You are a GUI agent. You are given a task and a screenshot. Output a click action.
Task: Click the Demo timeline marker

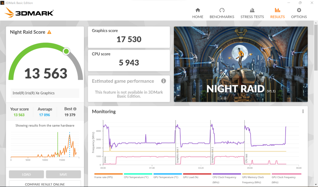click(105, 160)
